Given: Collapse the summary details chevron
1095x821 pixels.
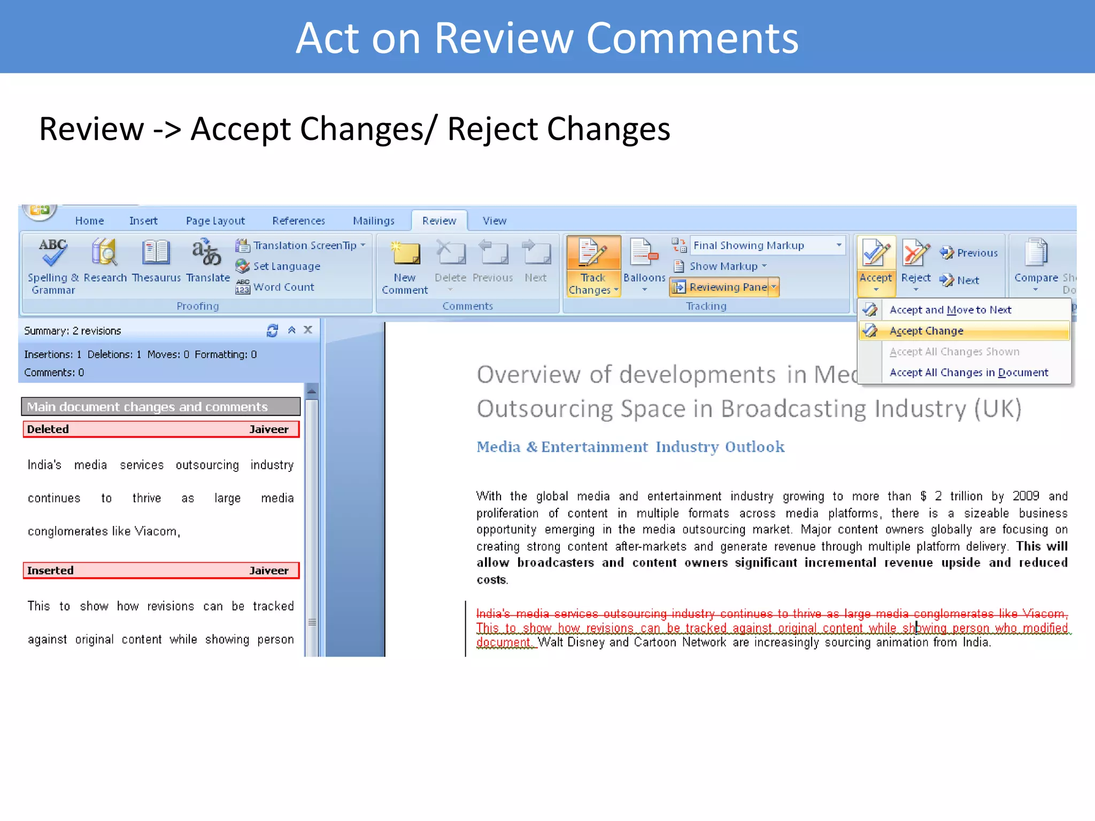Looking at the screenshot, I should (x=291, y=330).
